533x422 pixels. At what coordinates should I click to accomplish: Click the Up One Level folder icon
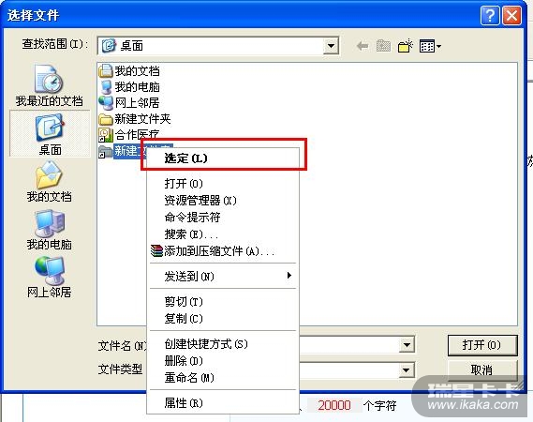tap(383, 46)
